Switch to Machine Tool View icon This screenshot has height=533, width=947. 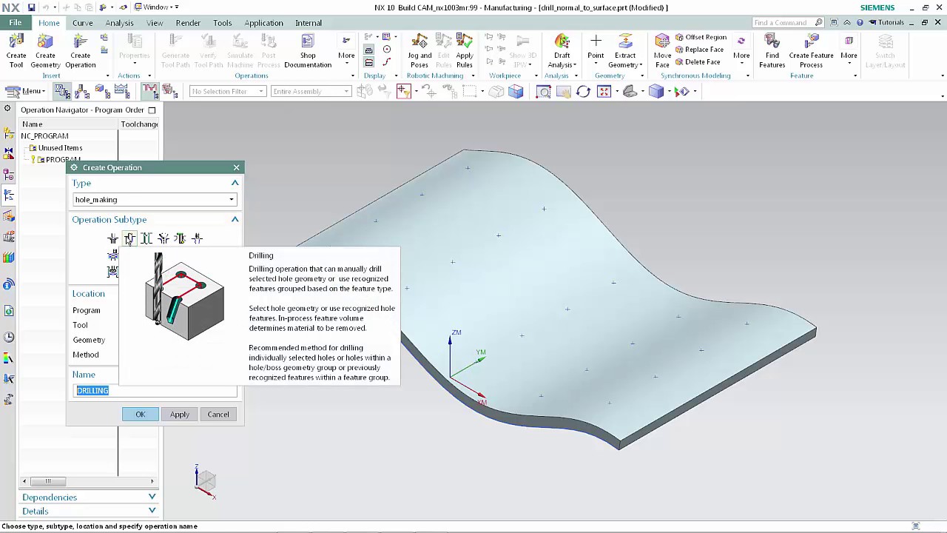pos(82,92)
